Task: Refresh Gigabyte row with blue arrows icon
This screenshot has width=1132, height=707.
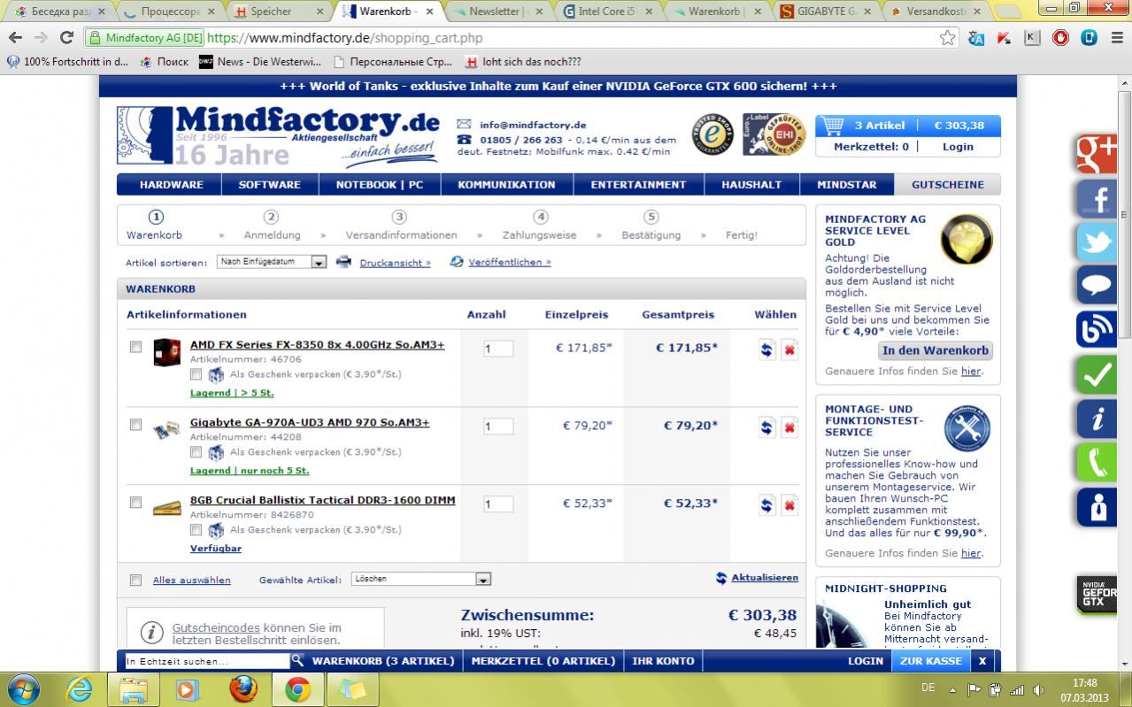Action: click(x=766, y=427)
